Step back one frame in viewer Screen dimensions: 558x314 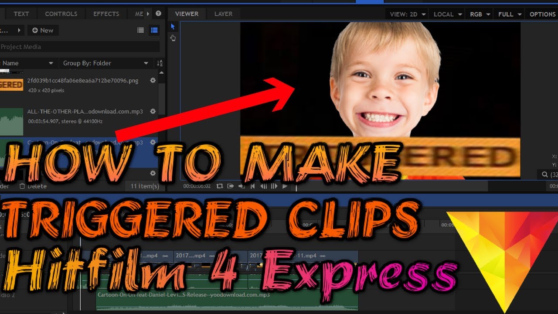(263, 186)
